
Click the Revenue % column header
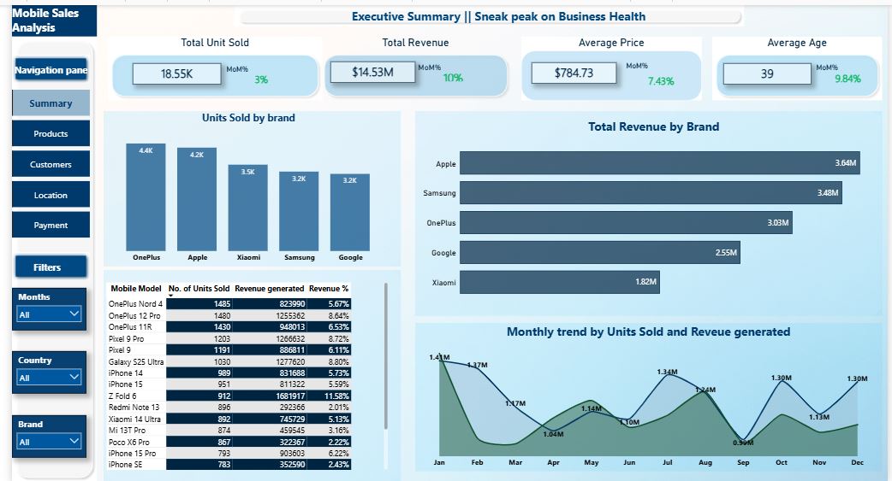click(329, 289)
